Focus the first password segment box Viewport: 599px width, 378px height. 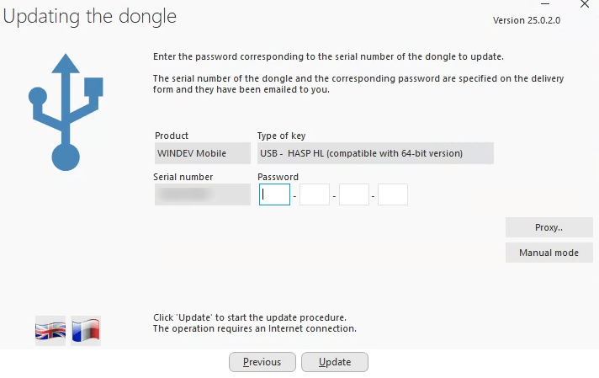click(274, 194)
